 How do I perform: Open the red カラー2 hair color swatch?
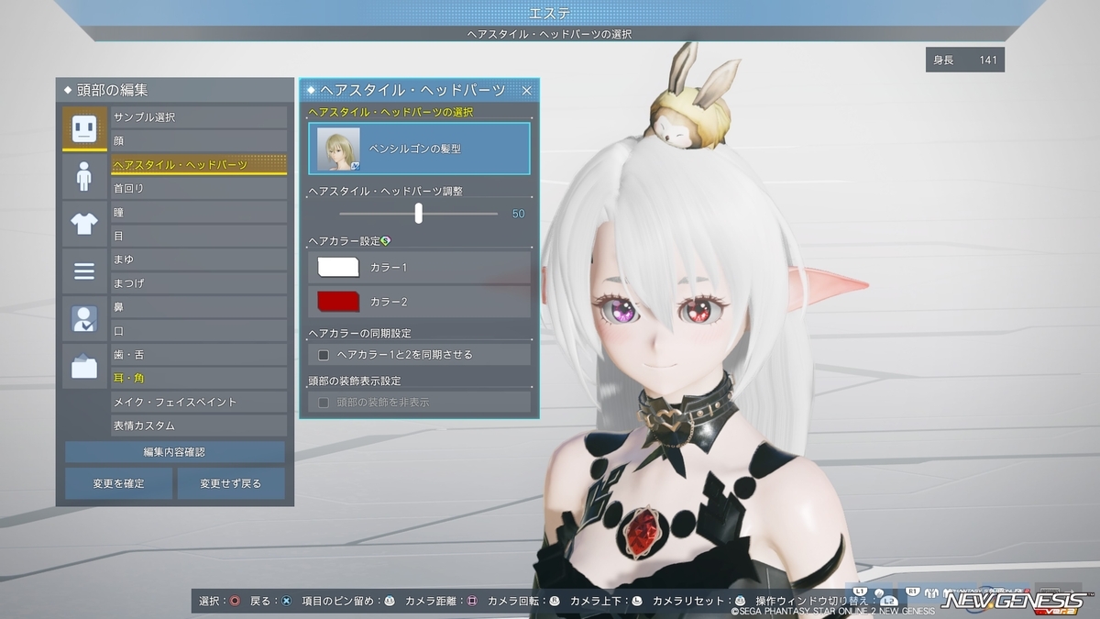tap(338, 302)
